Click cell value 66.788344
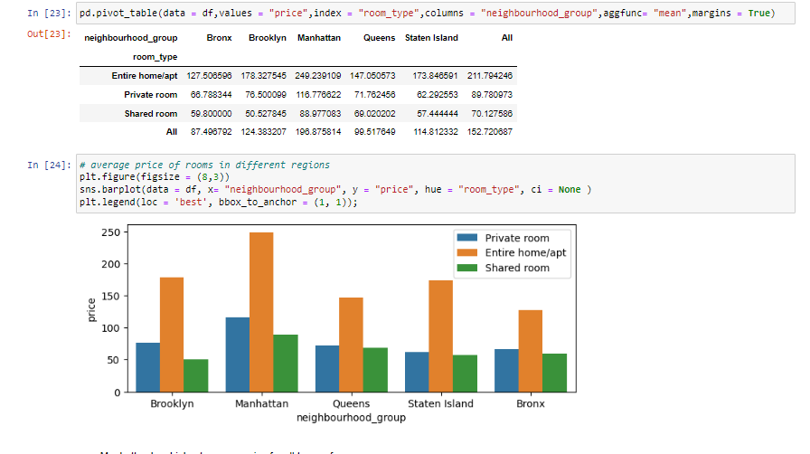The height and width of the screenshot is (454, 810). point(212,95)
